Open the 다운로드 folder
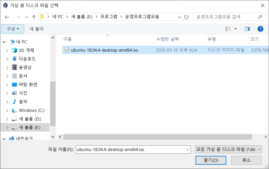Viewport: 269px width, 169px height. (x=27, y=59)
